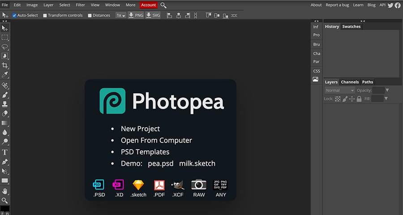Export with the SVG download button
The height and width of the screenshot is (215, 403).
pyautogui.click(x=153, y=15)
